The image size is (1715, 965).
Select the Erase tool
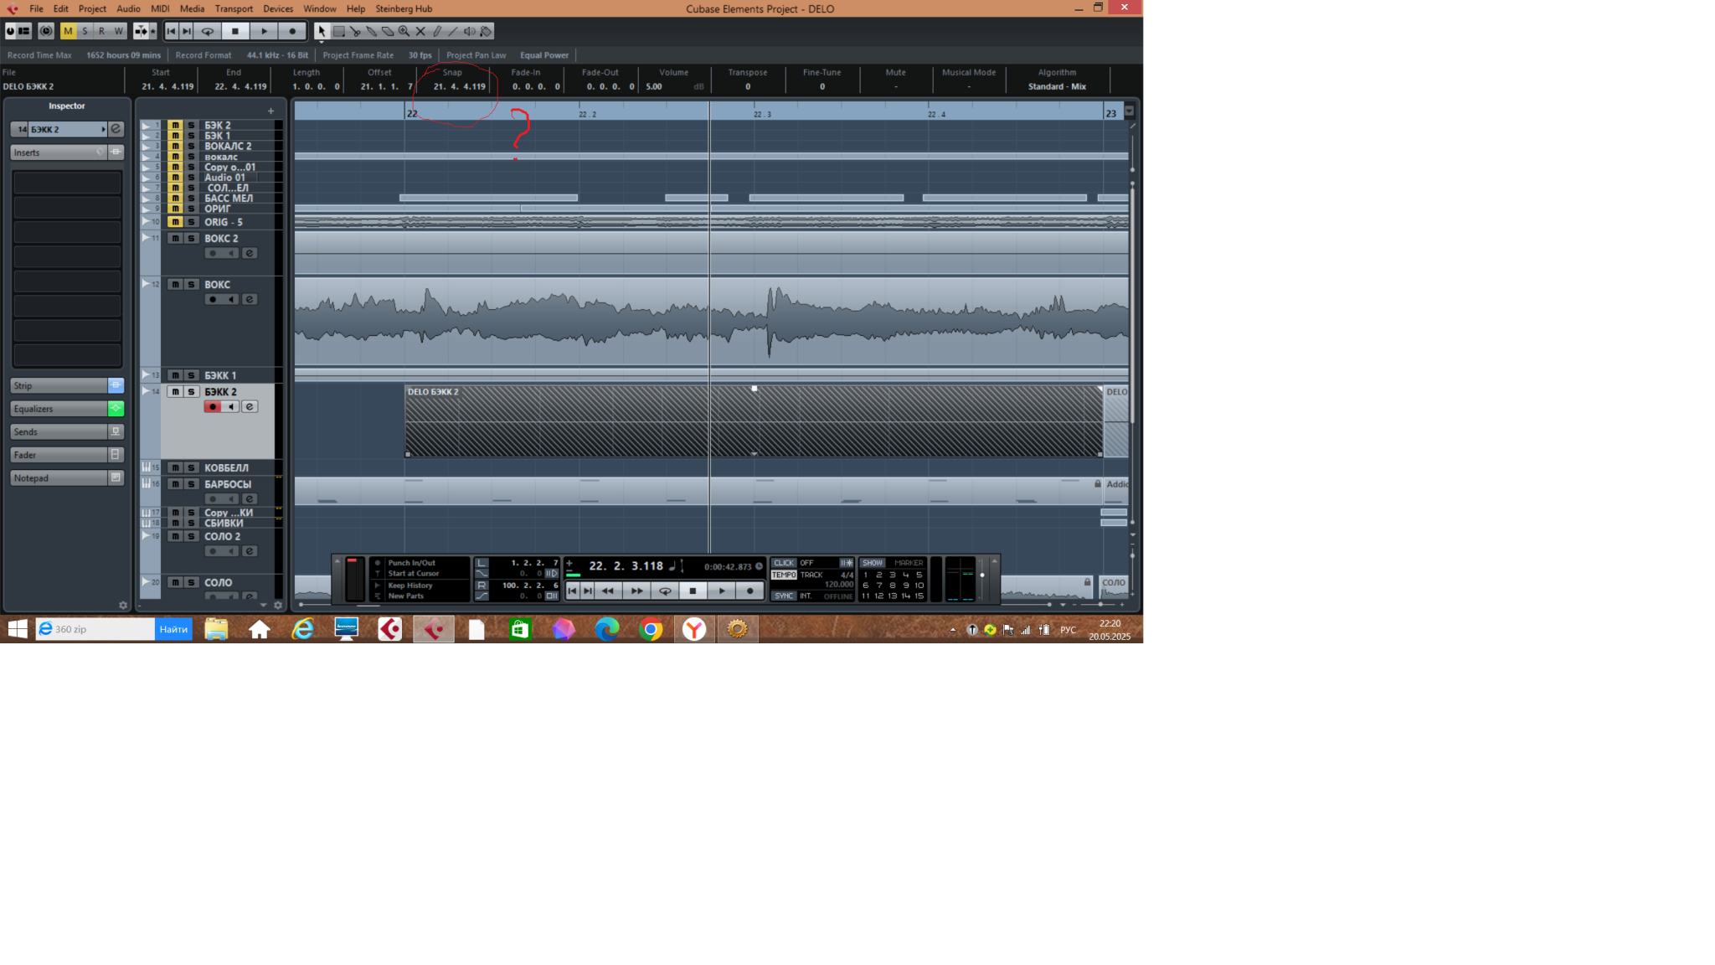388,31
